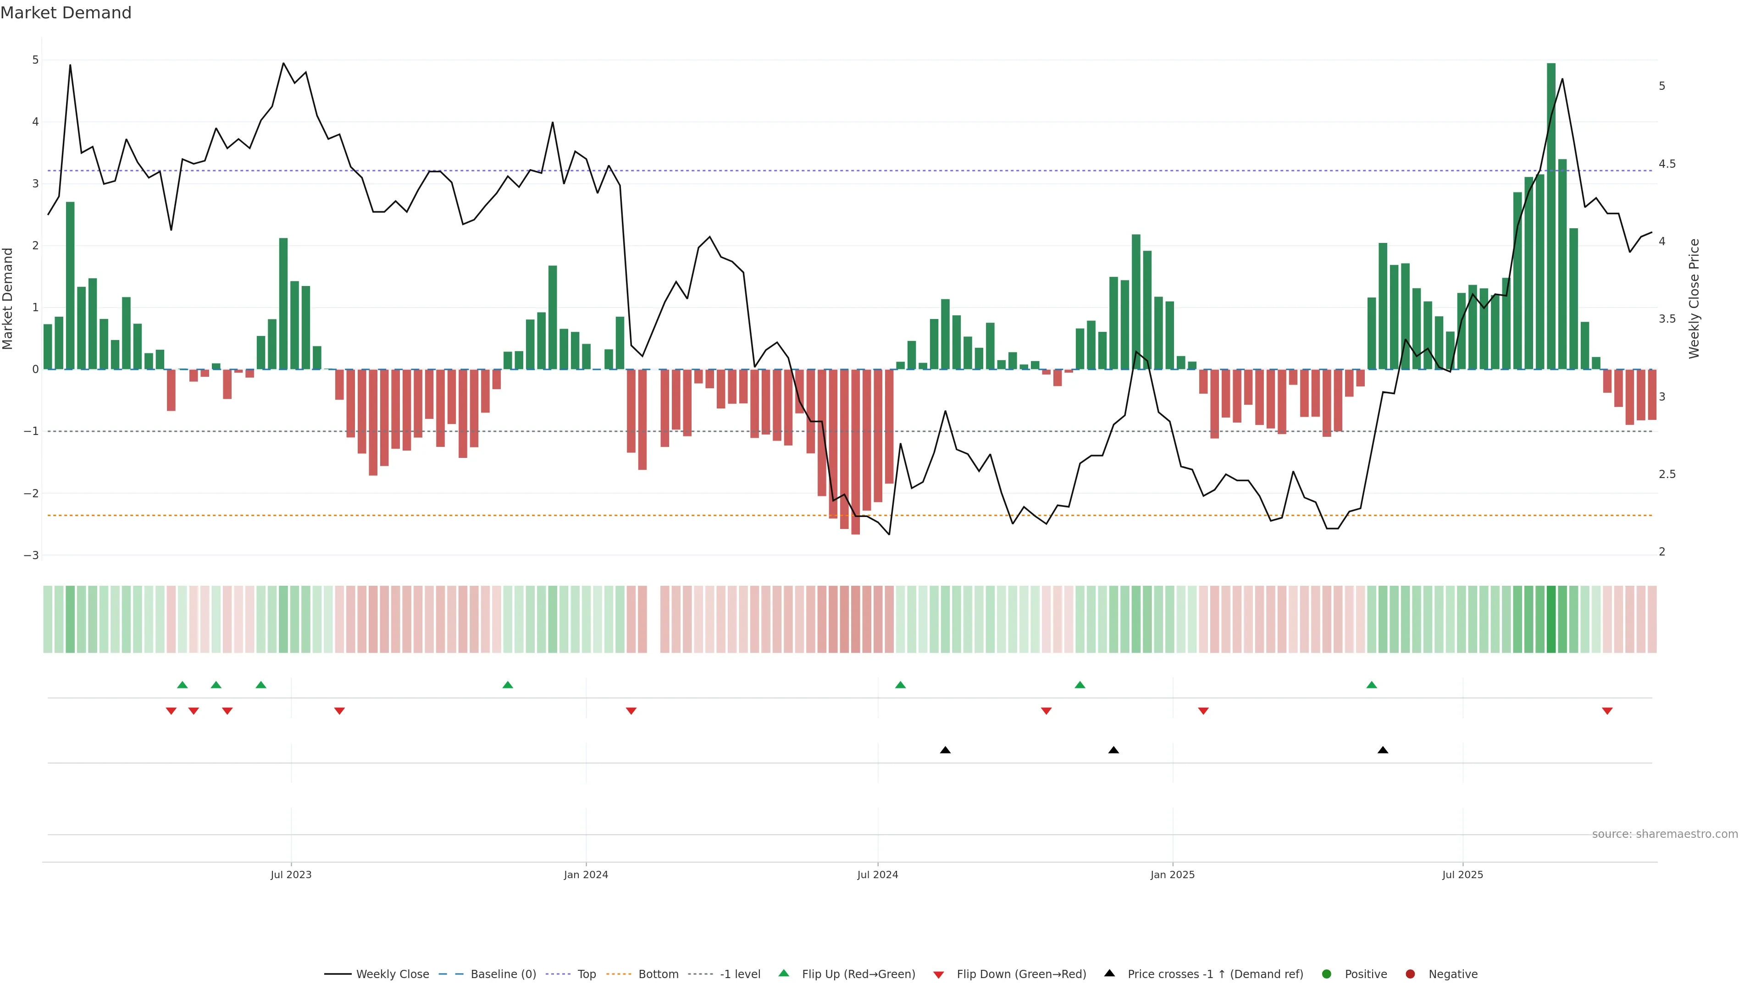Click the -1 level legend entry

(x=740, y=974)
